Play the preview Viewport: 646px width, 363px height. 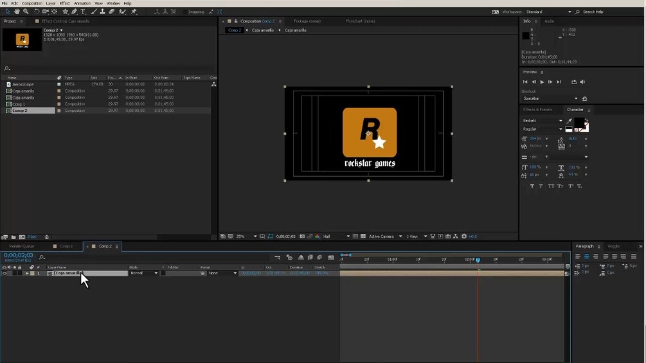542,82
